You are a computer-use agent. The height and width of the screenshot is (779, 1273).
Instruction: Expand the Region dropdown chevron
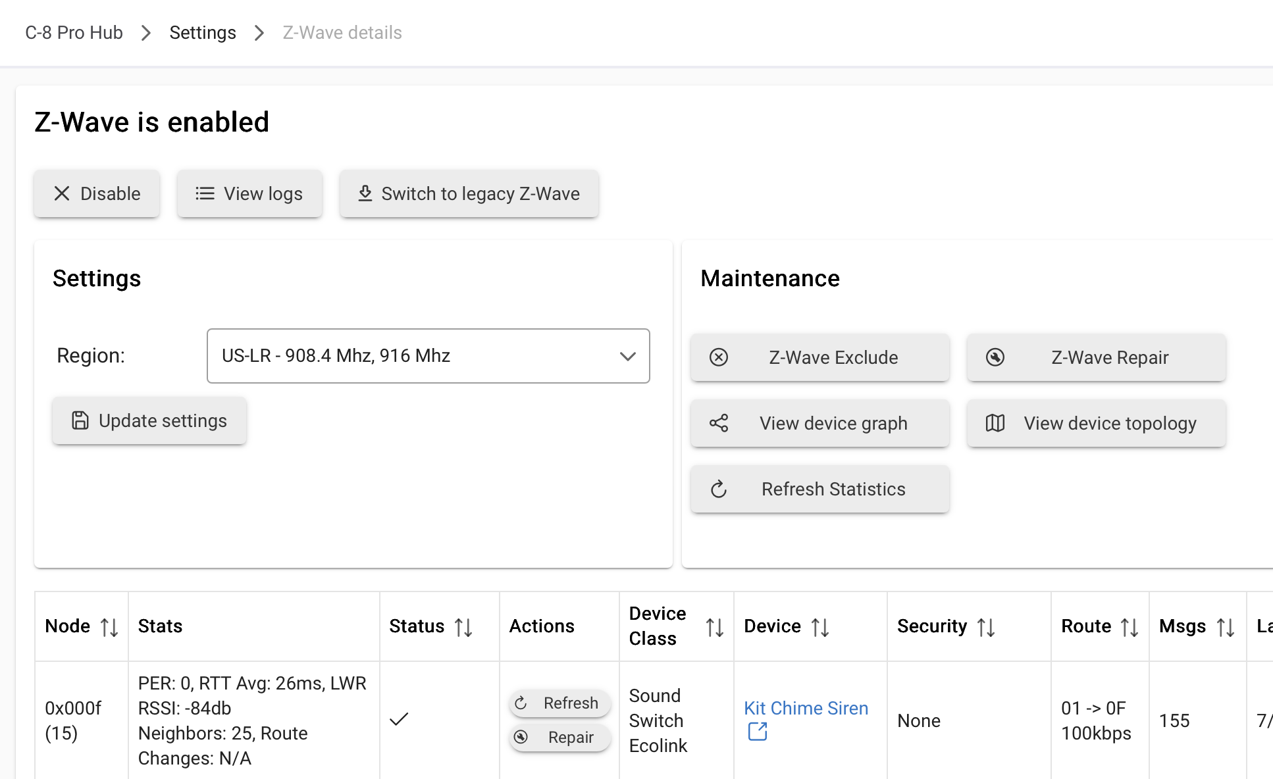tap(627, 356)
